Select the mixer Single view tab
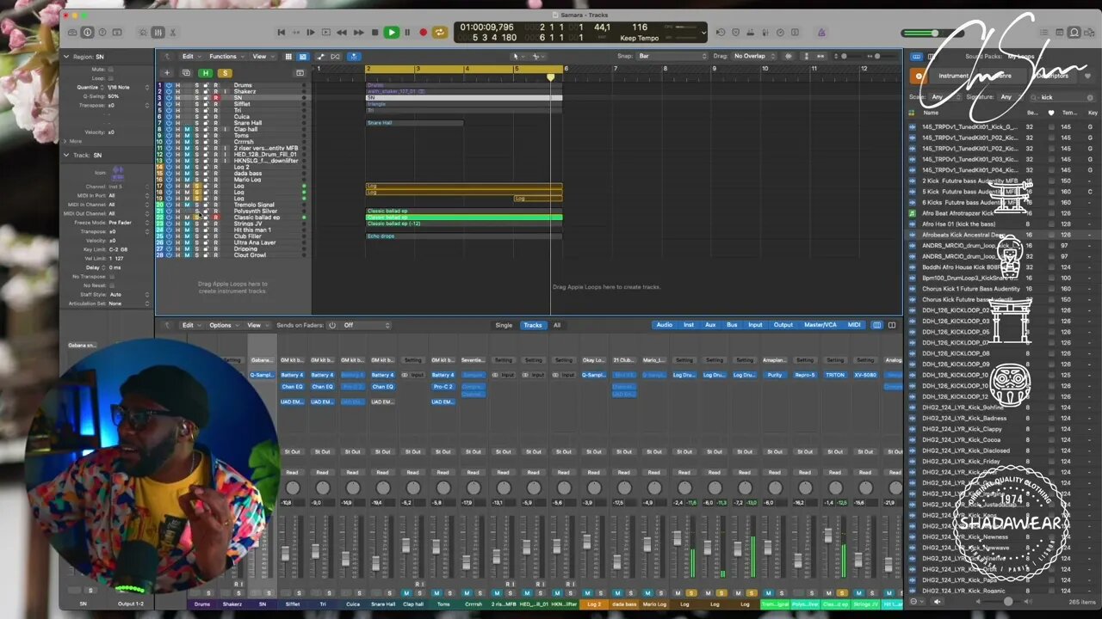The width and height of the screenshot is (1102, 619). [x=504, y=325]
